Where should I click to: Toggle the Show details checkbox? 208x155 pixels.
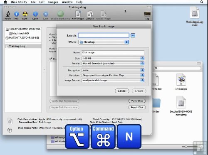pyautogui.click(x=51, y=59)
